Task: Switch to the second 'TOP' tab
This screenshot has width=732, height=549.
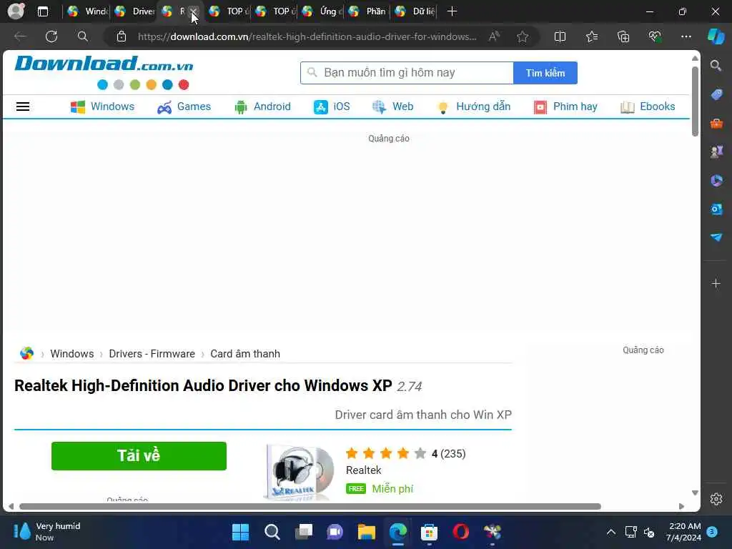Action: pos(274,11)
